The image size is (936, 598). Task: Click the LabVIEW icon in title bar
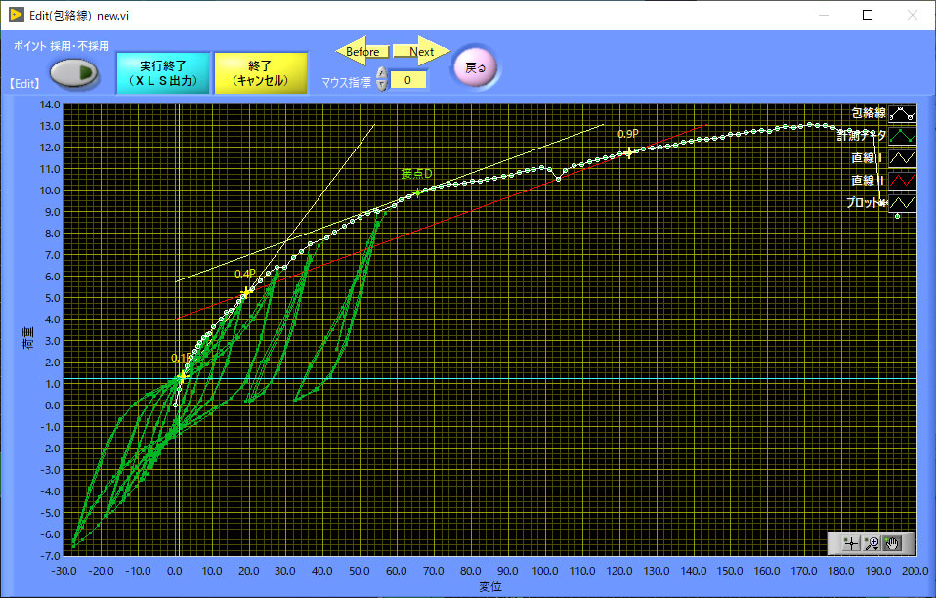tap(17, 15)
